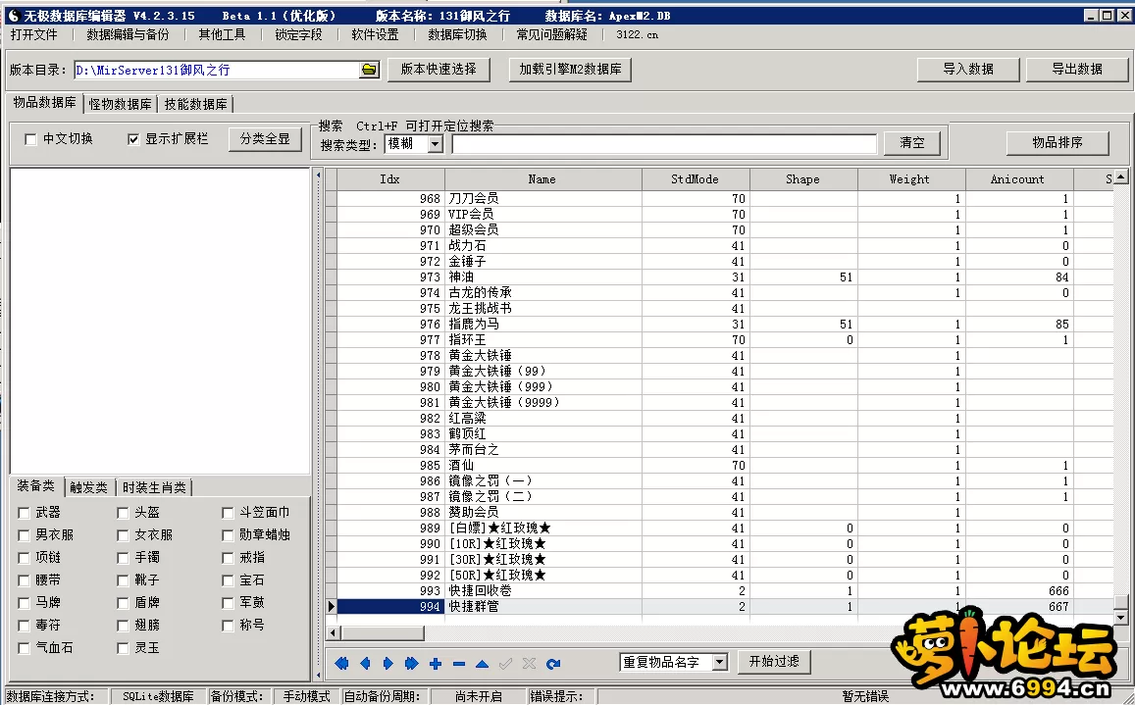Switch to the 触发类 tab

(x=89, y=488)
